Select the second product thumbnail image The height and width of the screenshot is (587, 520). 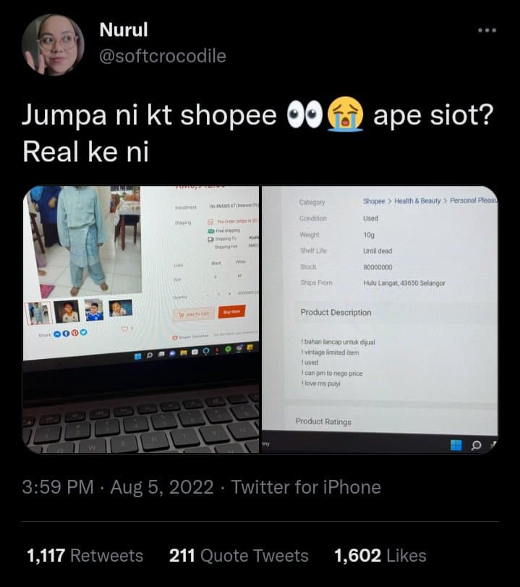67,311
